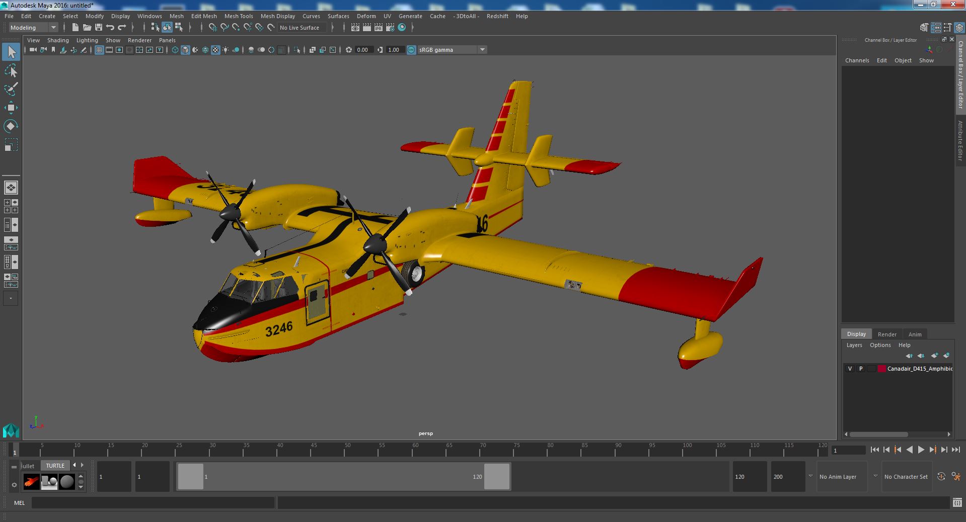Create a new scene file

pos(75,28)
